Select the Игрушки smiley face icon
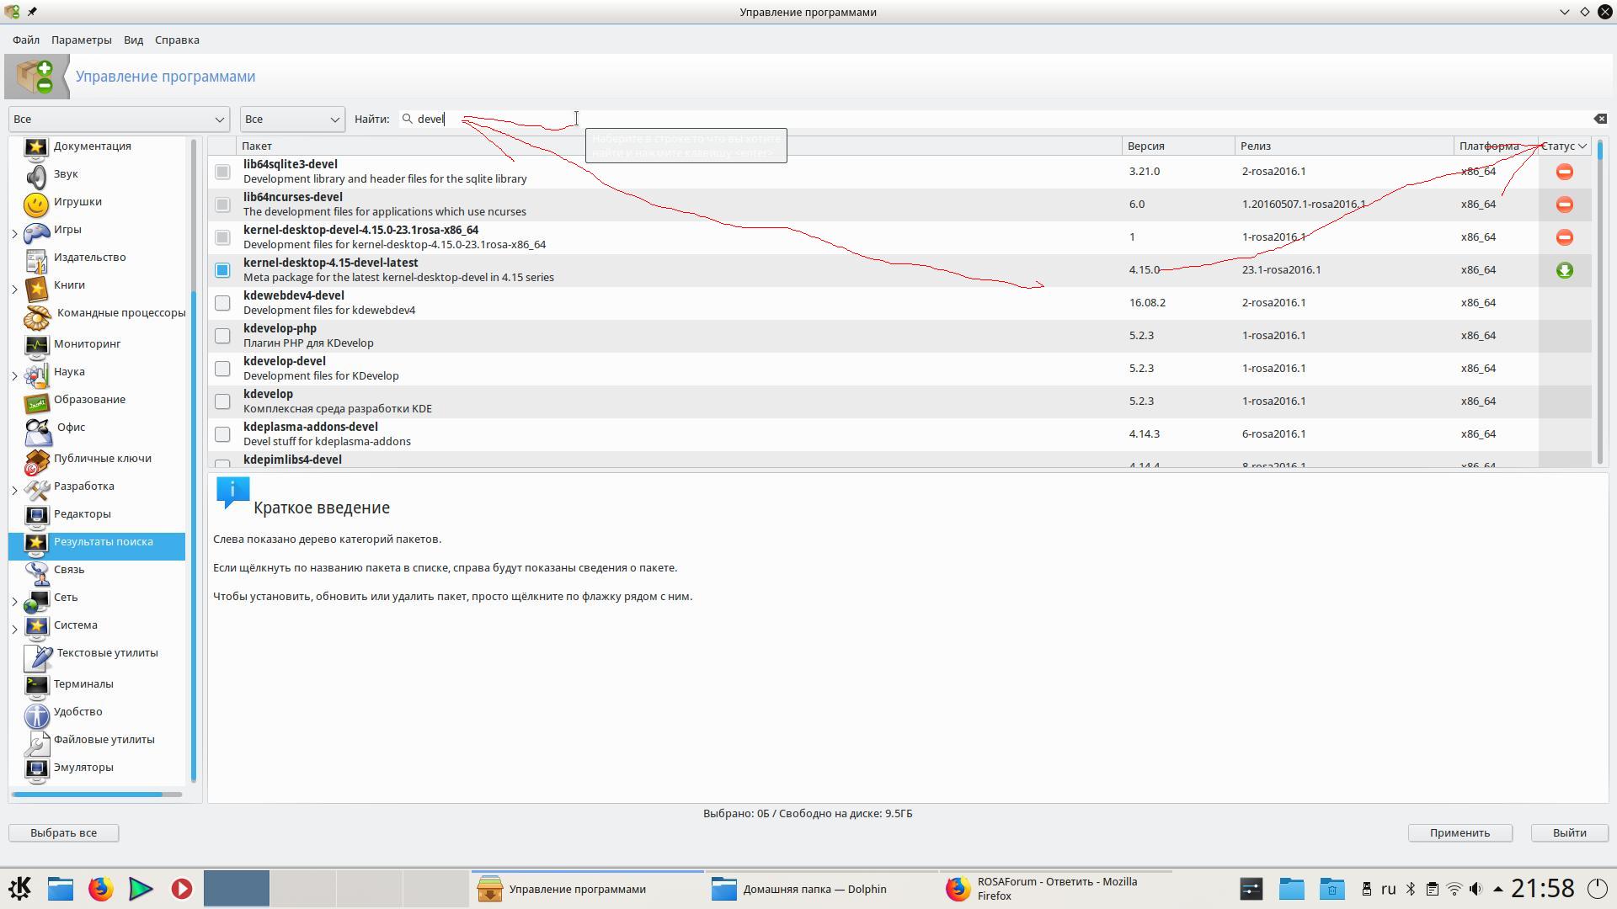1617x909 pixels. point(36,203)
